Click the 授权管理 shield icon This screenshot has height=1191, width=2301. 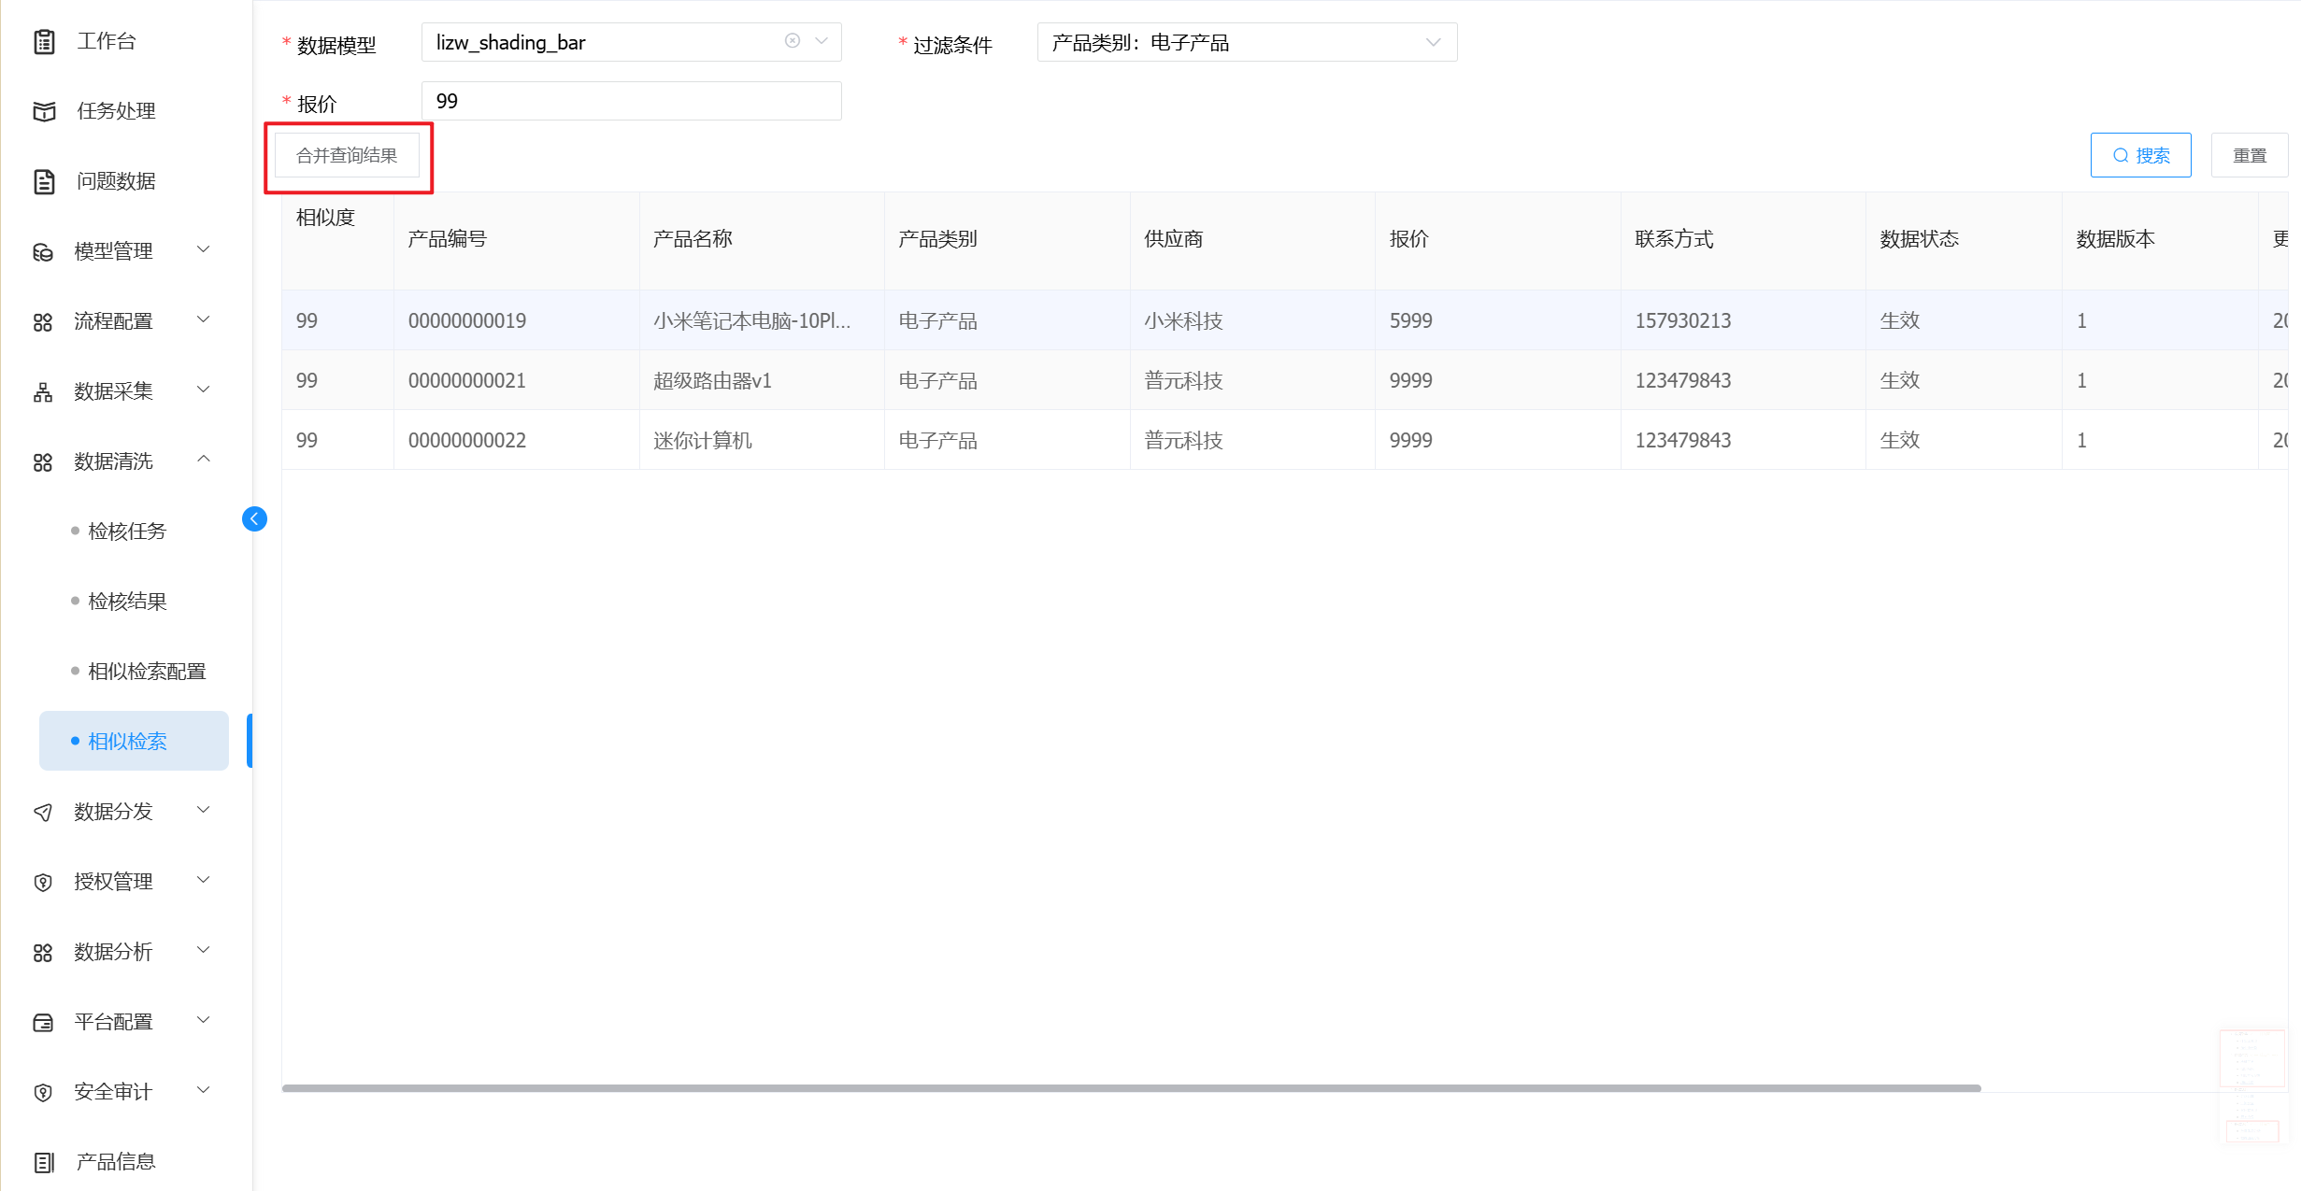pyautogui.click(x=43, y=882)
